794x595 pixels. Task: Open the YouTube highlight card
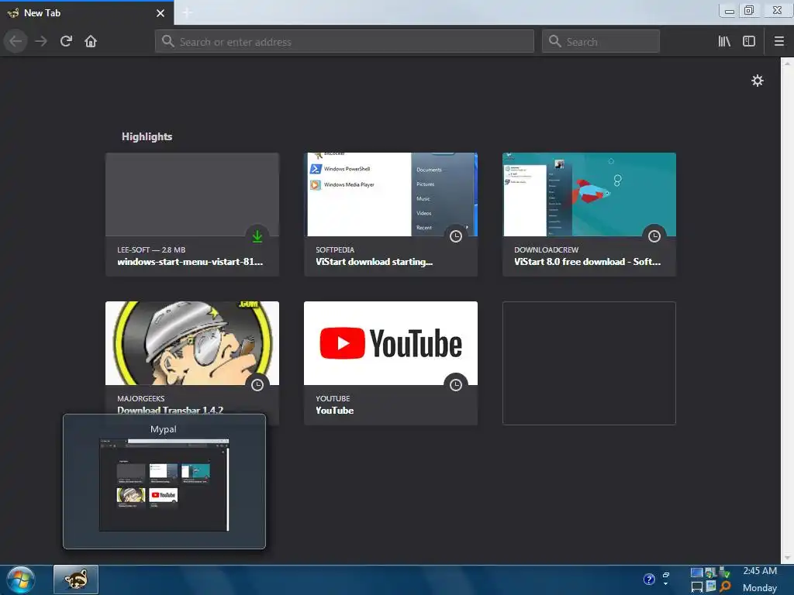pyautogui.click(x=391, y=363)
